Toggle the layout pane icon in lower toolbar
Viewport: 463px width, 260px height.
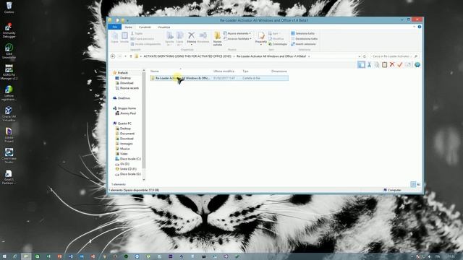[x=361, y=65]
